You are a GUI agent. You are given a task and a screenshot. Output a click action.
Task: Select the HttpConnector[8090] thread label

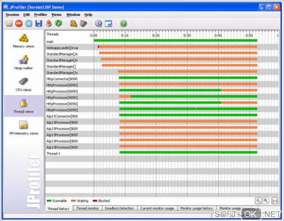pos(62,79)
